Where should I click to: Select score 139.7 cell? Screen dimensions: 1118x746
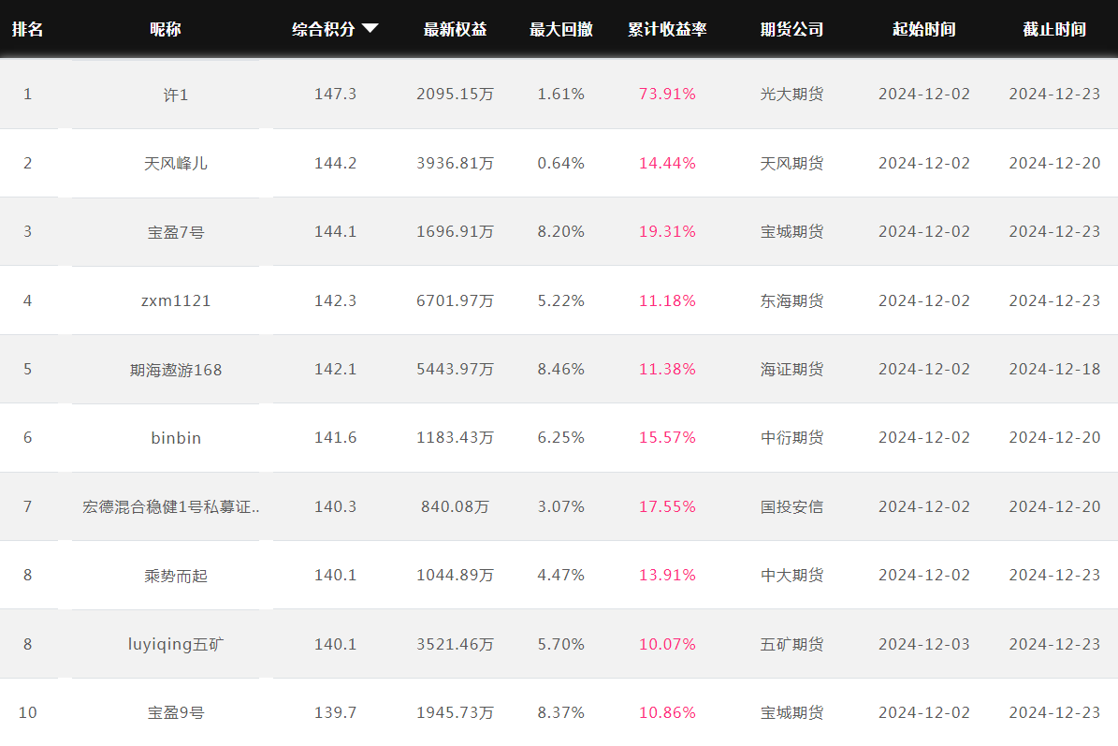[x=335, y=713]
